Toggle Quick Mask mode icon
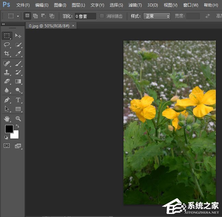The height and width of the screenshot is (217, 222). point(7,146)
